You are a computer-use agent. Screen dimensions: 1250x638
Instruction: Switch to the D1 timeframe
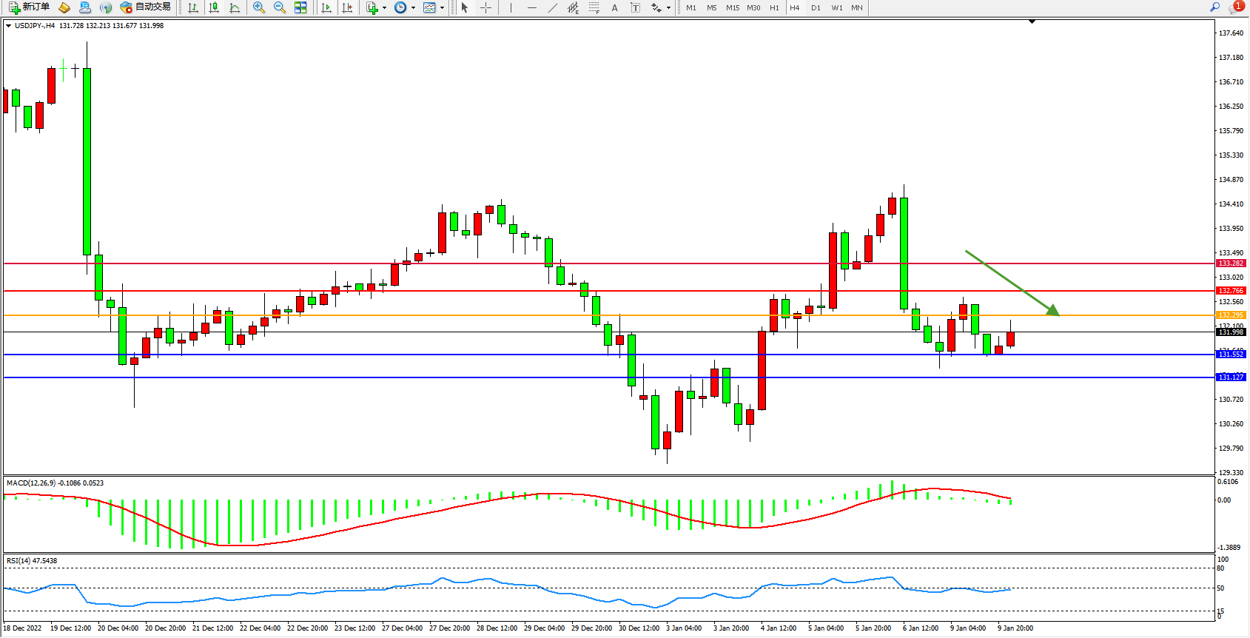tap(816, 7)
